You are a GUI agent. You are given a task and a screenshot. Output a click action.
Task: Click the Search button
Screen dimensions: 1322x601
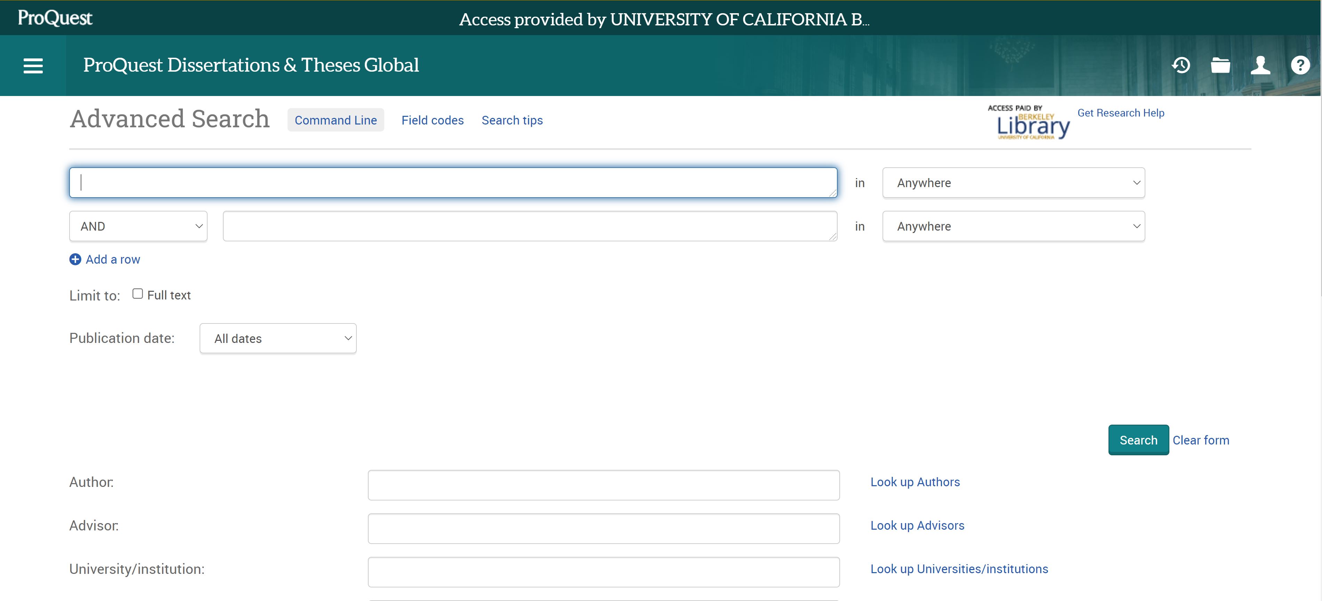point(1138,440)
